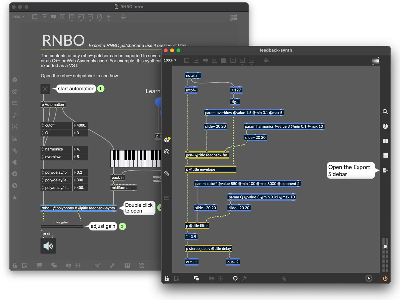The image size is (400, 300).
Task: Click the Q value number box 3.
Action: (80, 133)
